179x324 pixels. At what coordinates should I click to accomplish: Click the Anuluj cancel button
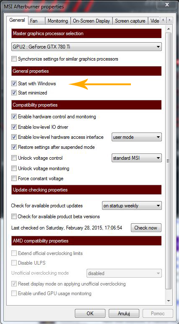click(x=124, y=313)
